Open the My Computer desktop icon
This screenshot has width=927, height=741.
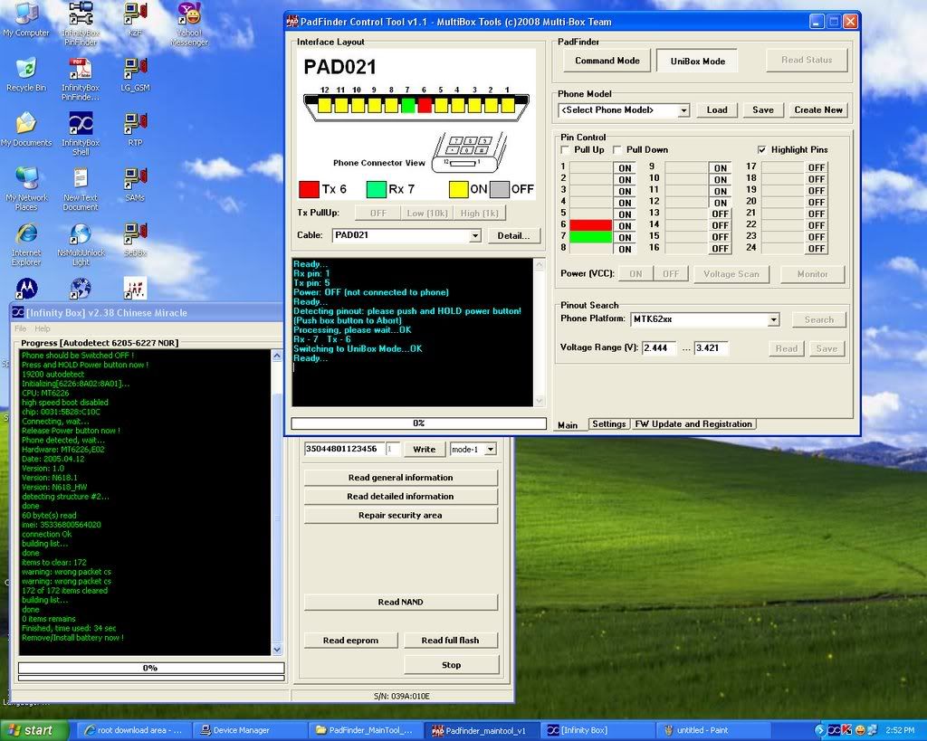pyautogui.click(x=26, y=21)
